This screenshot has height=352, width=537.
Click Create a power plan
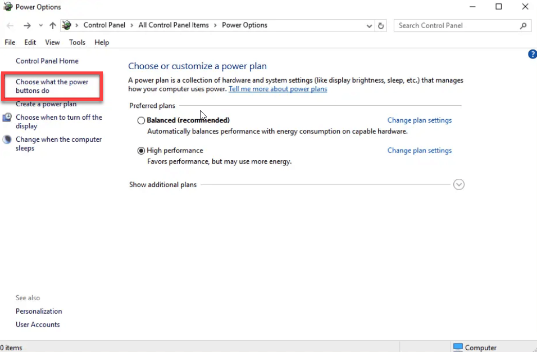click(46, 104)
